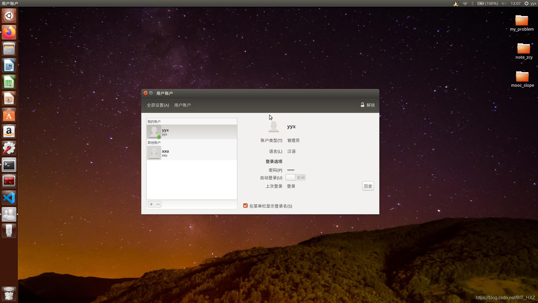Uncheck the show login name in menu bar checkbox
The image size is (538, 303).
click(x=245, y=206)
